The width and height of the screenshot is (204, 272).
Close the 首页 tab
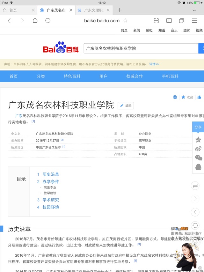point(33,10)
